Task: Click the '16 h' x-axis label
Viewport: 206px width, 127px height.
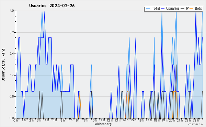Action: 141,120
